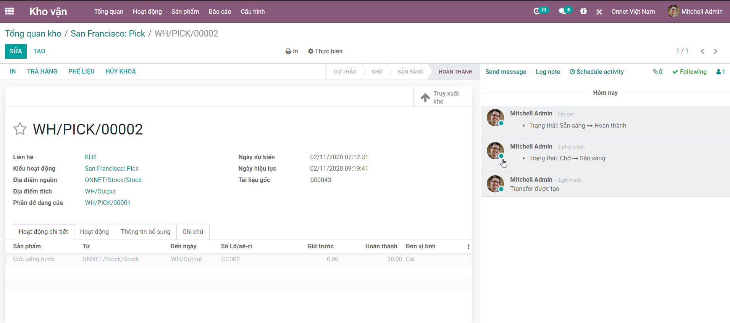Open column options three-dot menu in table

[x=468, y=247]
